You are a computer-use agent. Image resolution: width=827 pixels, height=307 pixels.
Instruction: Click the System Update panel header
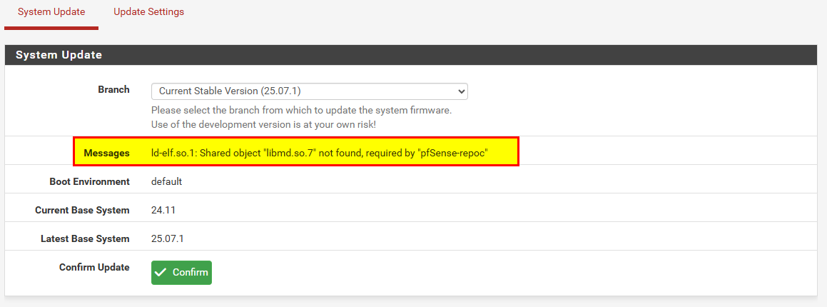click(59, 55)
